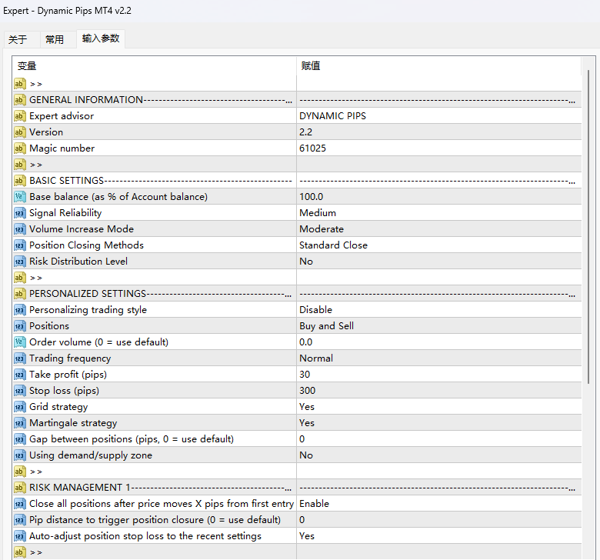Click the icon beside Base balance parameter
The image size is (600, 560).
pyautogui.click(x=20, y=197)
